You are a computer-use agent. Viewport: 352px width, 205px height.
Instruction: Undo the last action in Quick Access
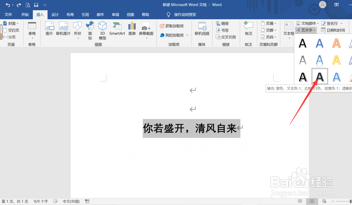tap(8, 5)
